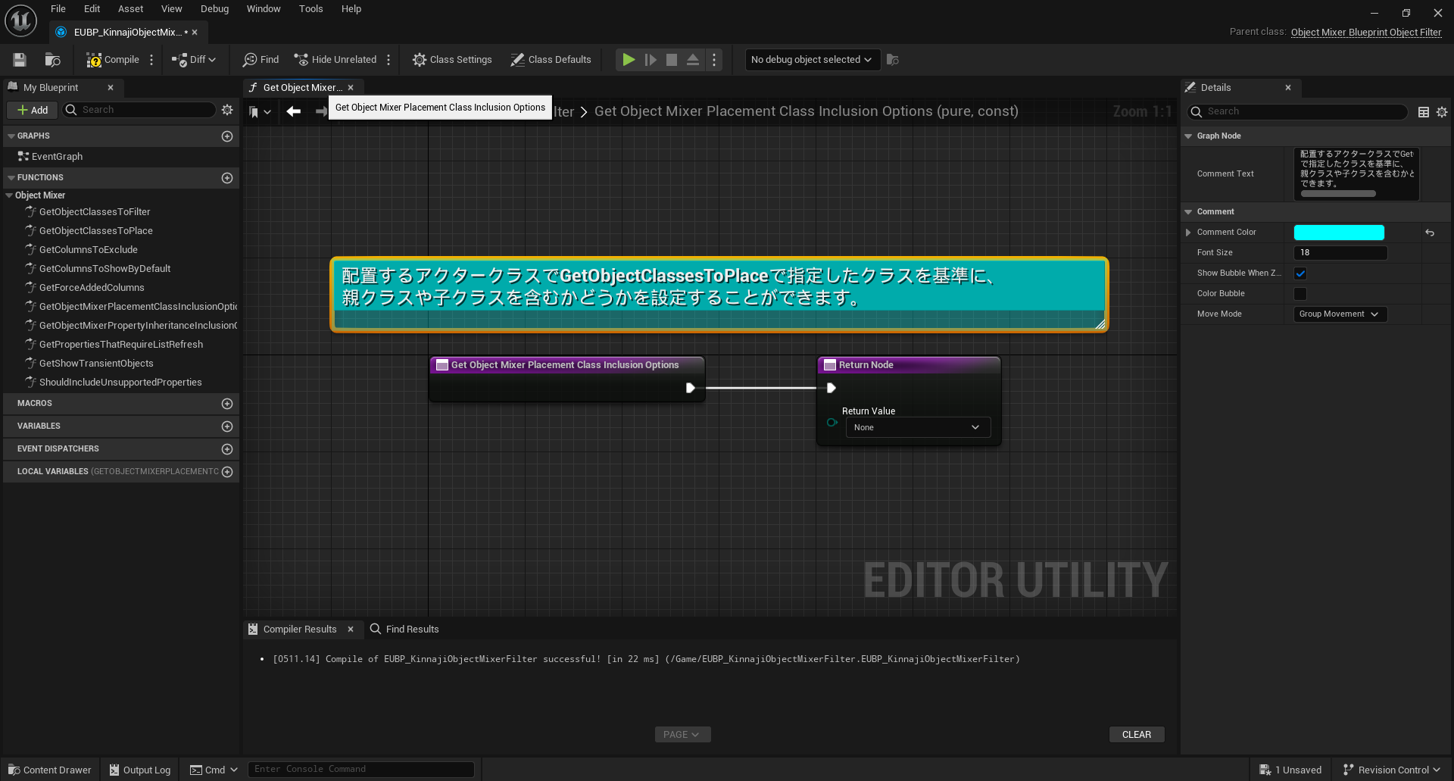Enable the Show Bubble When Zoomed checkbox

click(1301, 273)
